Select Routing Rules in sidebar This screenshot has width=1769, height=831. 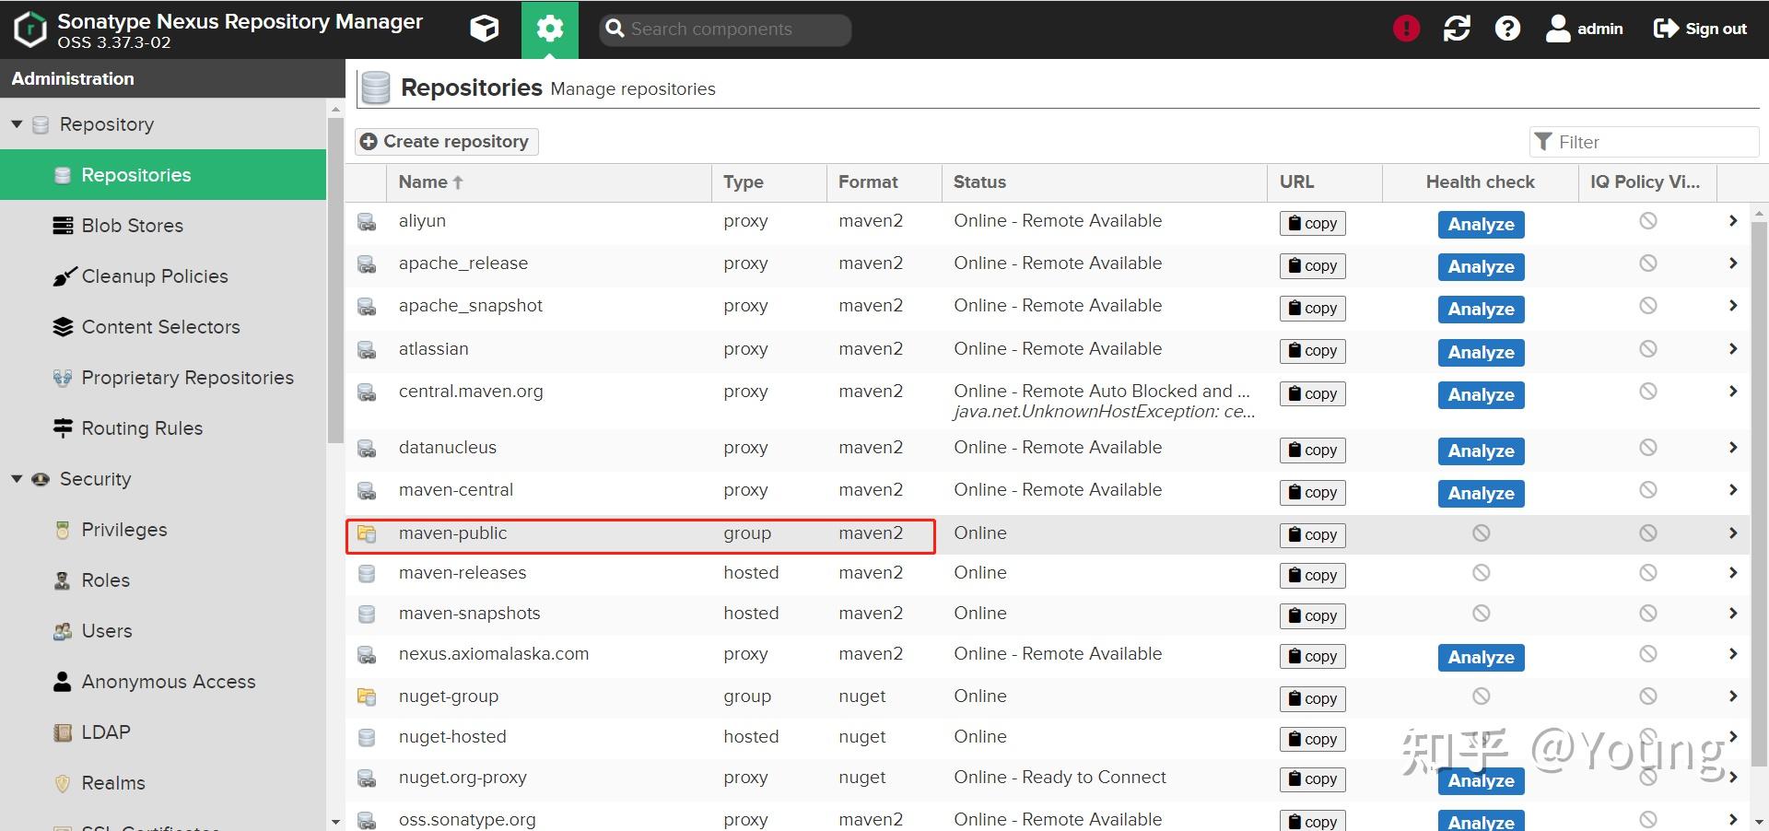pyautogui.click(x=142, y=428)
